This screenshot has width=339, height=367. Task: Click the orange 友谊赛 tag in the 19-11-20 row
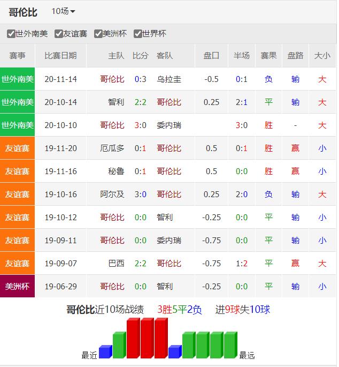pyautogui.click(x=17, y=148)
